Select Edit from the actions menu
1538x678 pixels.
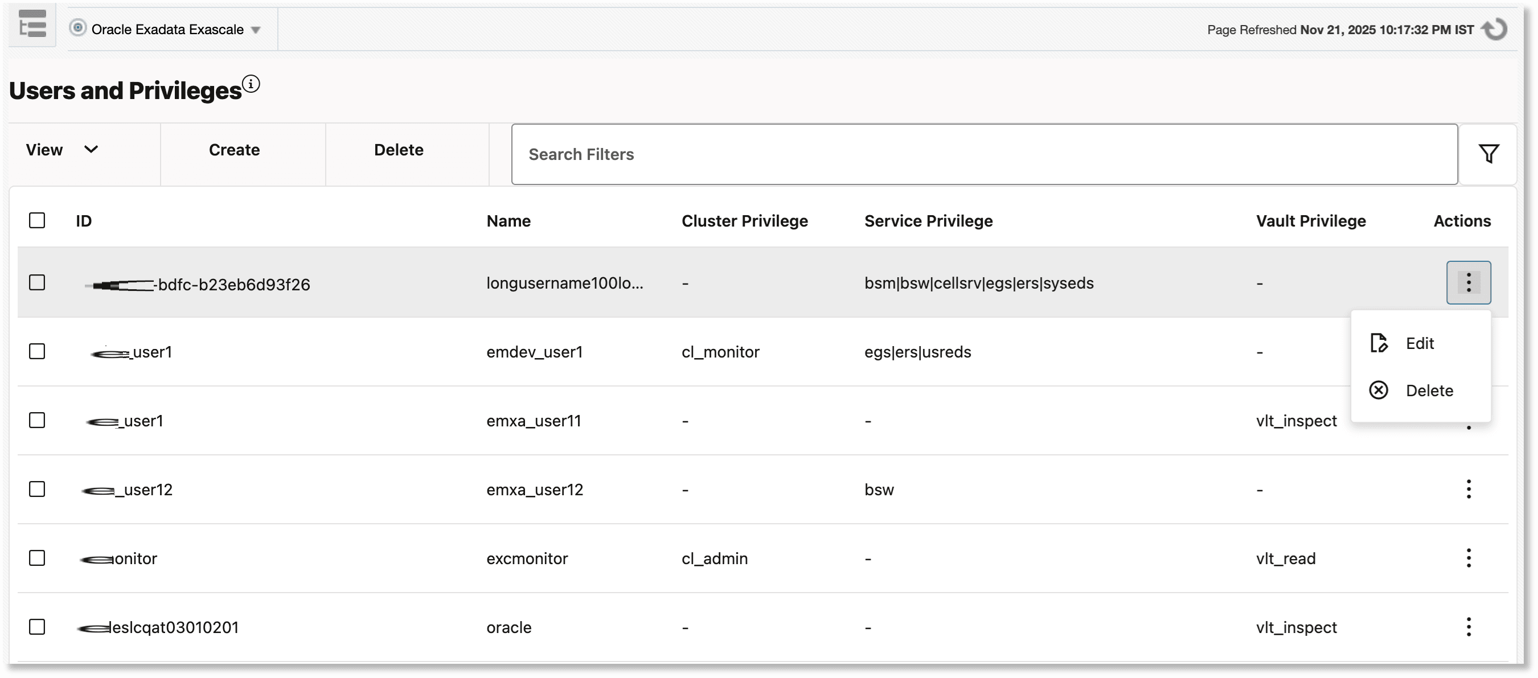[x=1420, y=343]
